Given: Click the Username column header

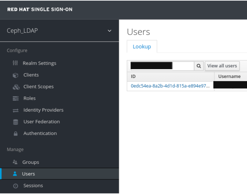Looking at the screenshot, I should (x=229, y=77).
